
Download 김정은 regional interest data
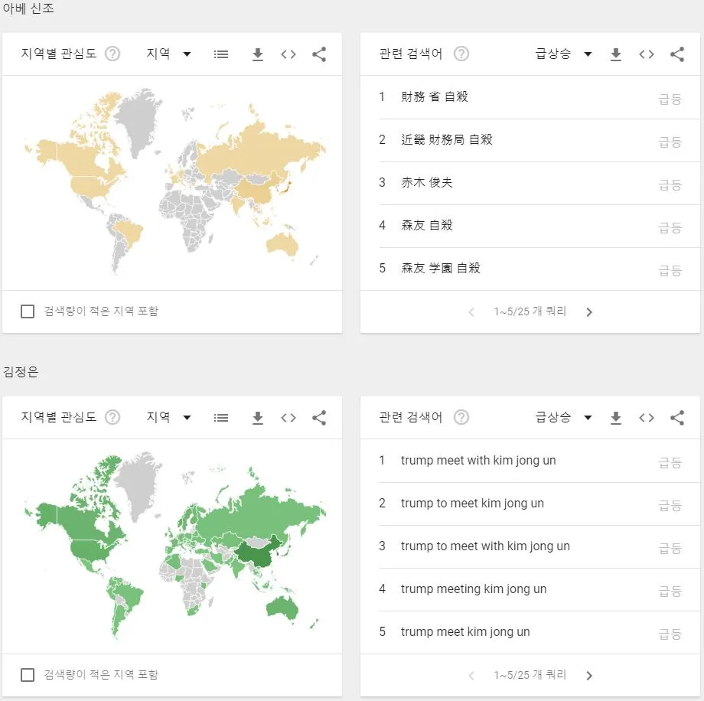(258, 418)
